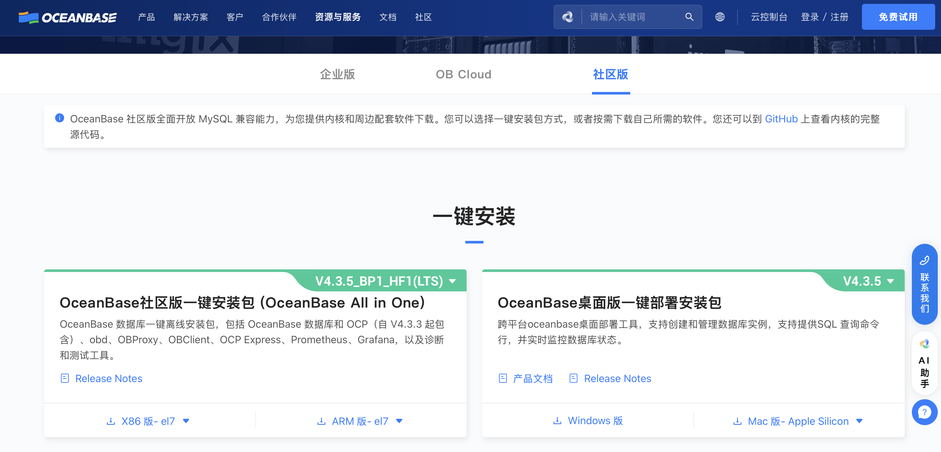
Task: Click the globe language icon
Action: coord(720,17)
